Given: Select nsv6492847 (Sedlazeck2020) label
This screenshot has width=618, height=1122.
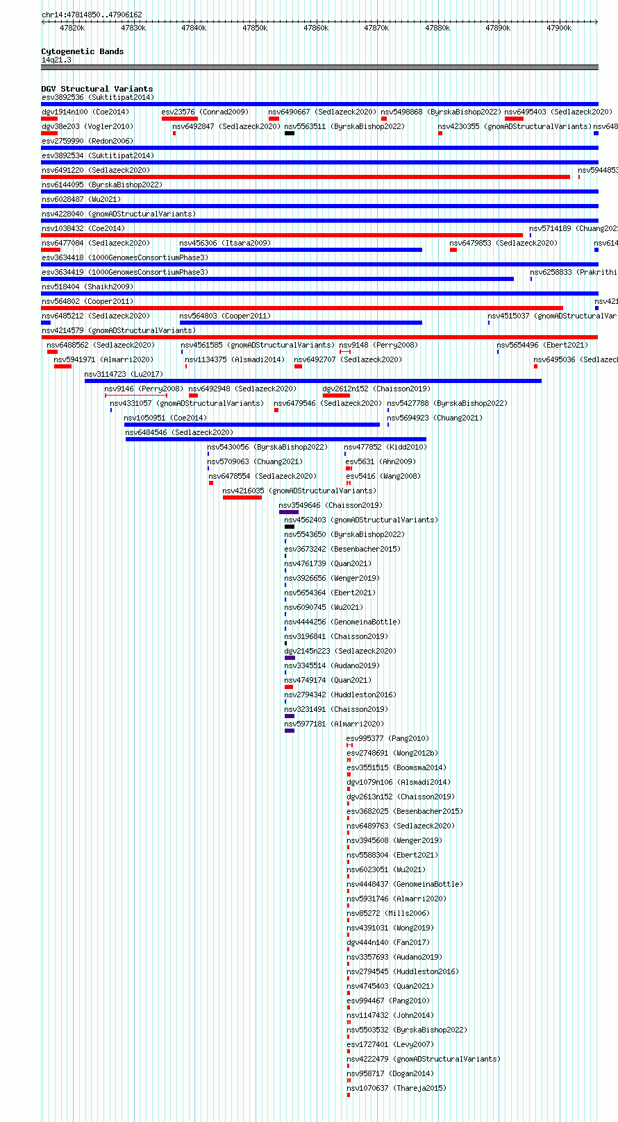Looking at the screenshot, I should point(226,126).
